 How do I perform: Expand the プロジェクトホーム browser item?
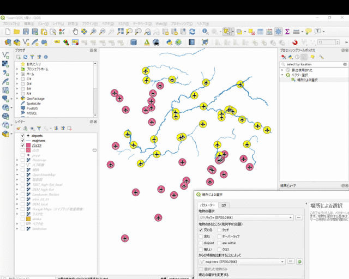[x=17, y=69]
